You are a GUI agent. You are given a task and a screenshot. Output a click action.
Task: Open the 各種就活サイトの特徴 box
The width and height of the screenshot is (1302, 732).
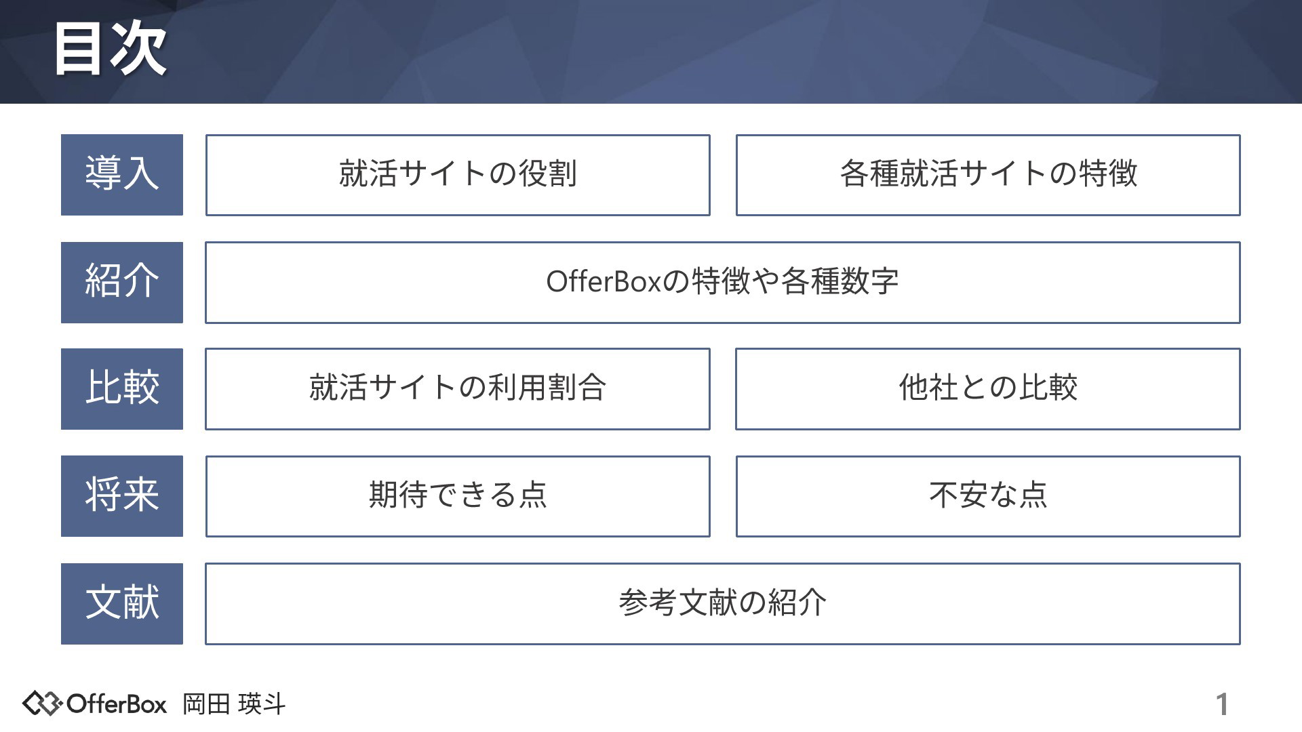[988, 175]
